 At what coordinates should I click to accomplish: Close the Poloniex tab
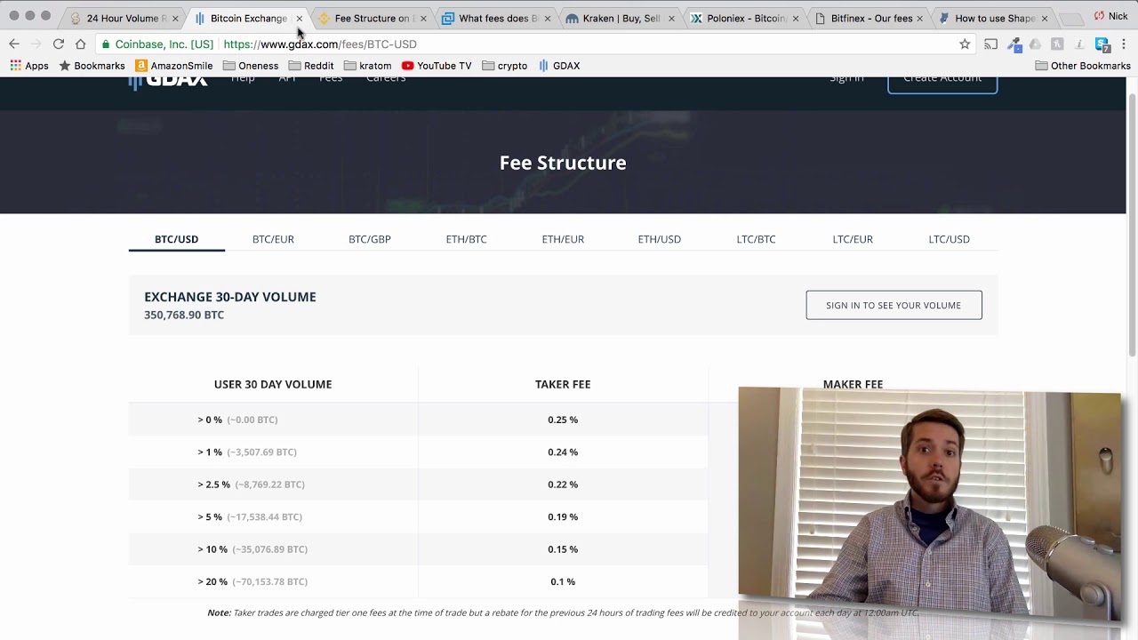(x=796, y=19)
